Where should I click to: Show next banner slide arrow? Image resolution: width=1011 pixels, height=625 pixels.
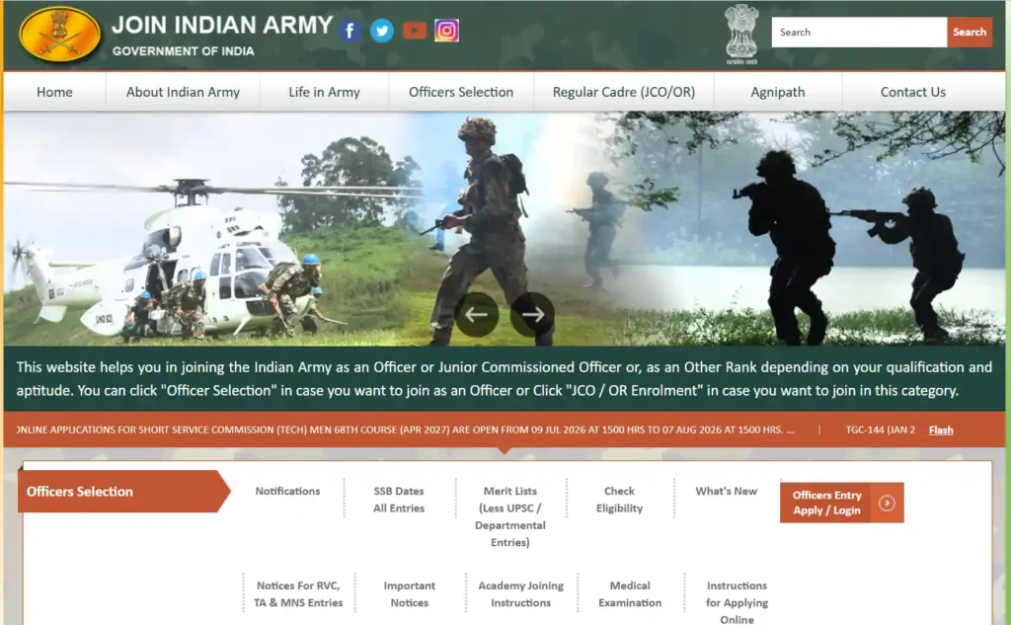[532, 314]
